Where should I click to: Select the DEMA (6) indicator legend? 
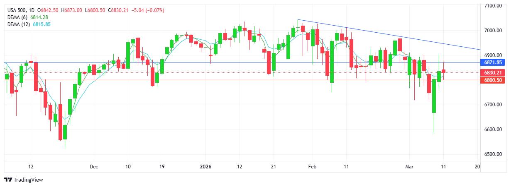[x=18, y=17]
